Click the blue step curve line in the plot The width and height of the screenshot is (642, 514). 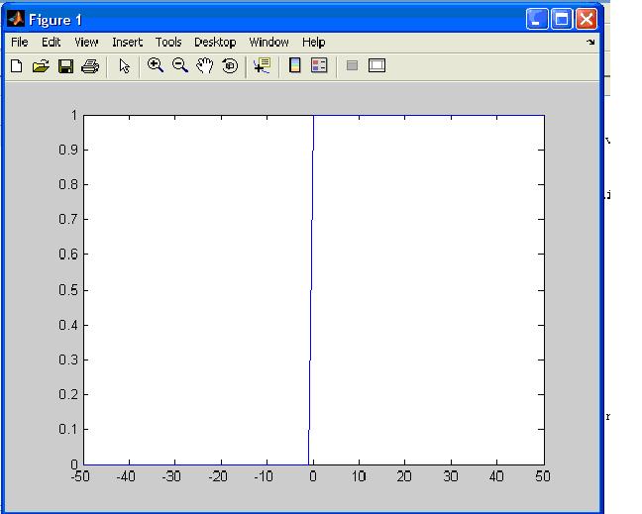pyautogui.click(x=311, y=290)
